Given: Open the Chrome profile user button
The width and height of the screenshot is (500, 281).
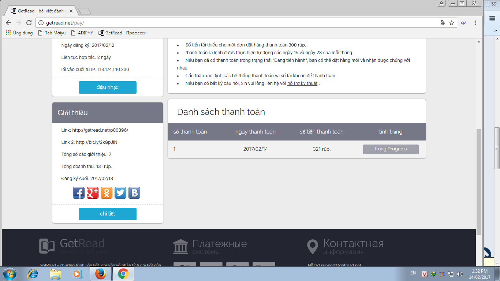Looking at the screenshot, I should (441, 3).
